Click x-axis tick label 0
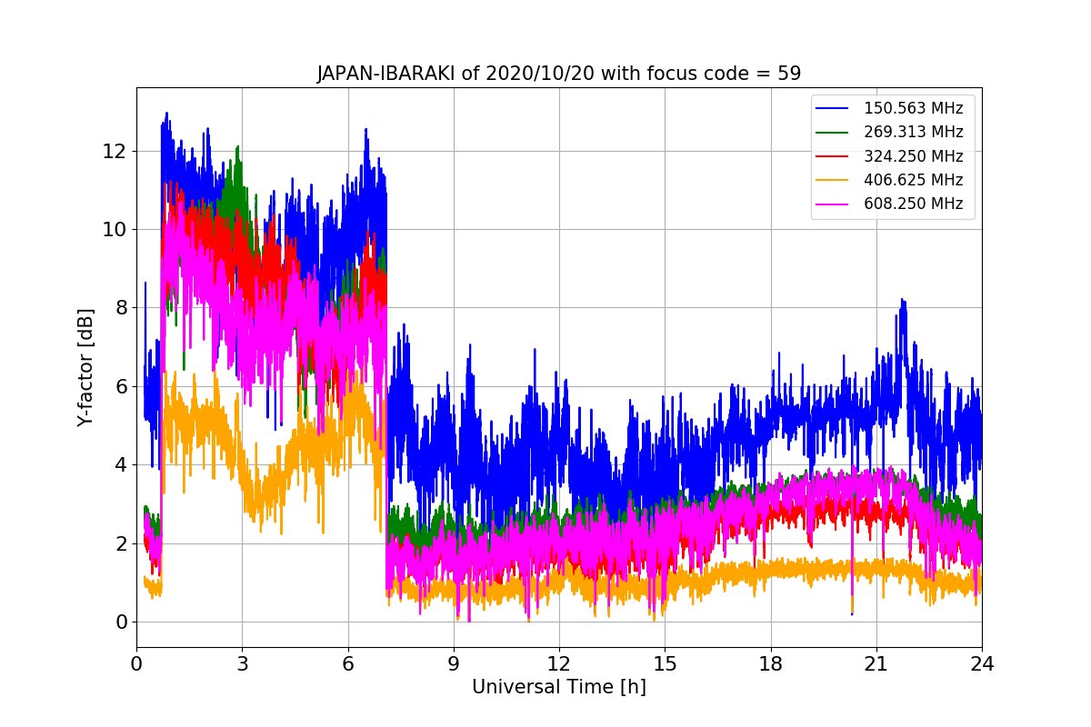 coord(136,664)
